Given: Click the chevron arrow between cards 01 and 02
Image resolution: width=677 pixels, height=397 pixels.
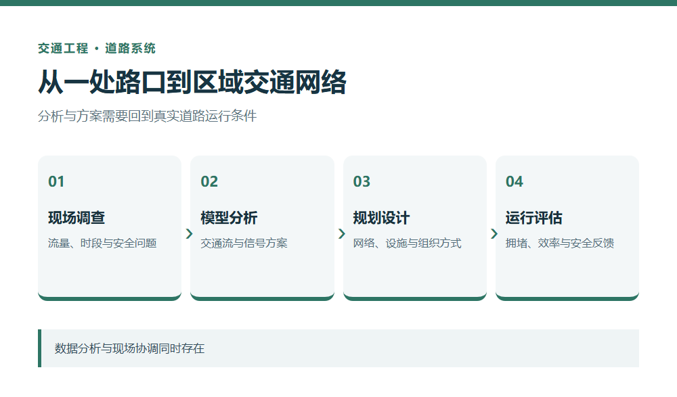Looking at the screenshot, I should 189,234.
